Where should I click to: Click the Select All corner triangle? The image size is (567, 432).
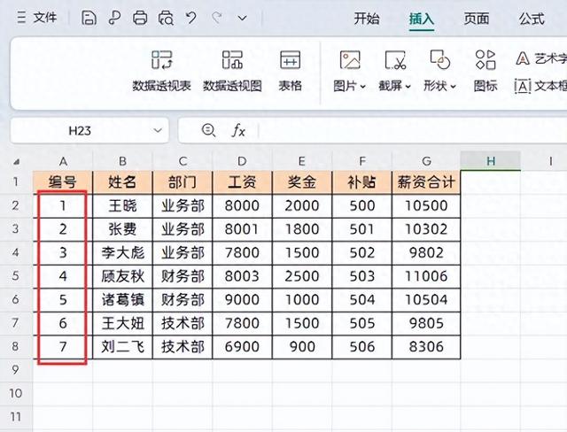coord(16,162)
